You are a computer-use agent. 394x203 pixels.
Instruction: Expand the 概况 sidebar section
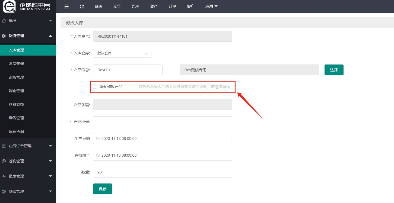(50, 21)
